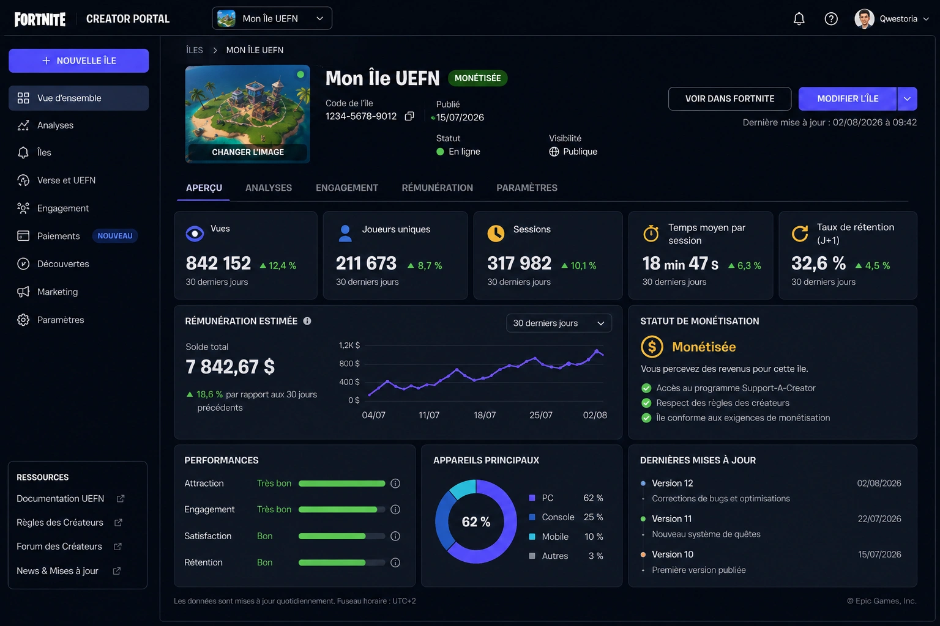Copy the island code 1234-5678-9012

[409, 116]
